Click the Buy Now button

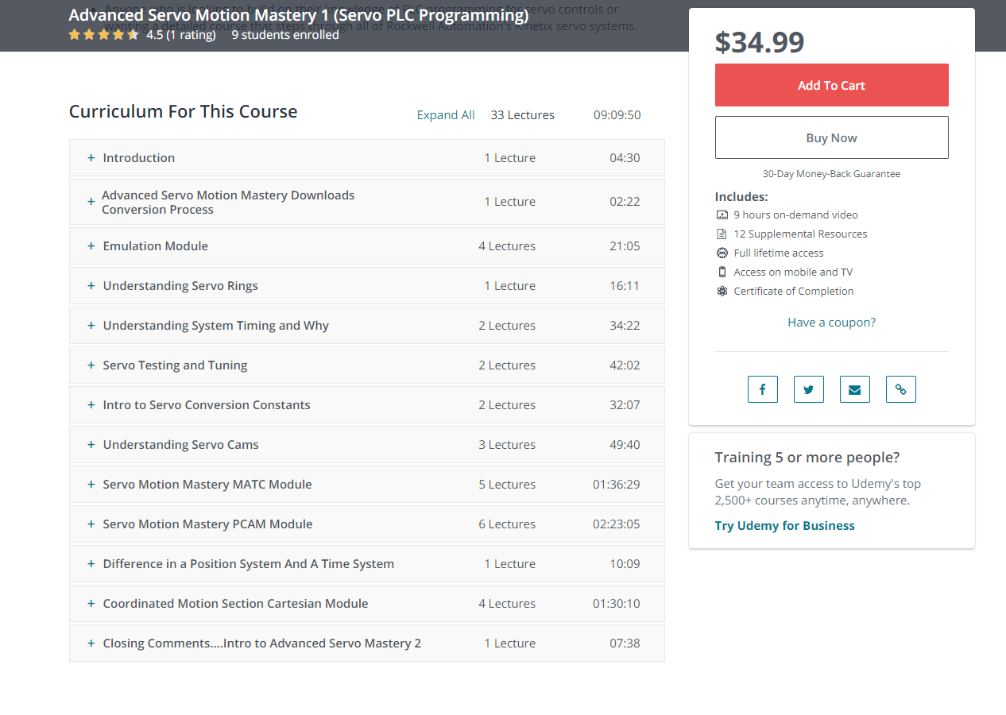[x=831, y=137]
